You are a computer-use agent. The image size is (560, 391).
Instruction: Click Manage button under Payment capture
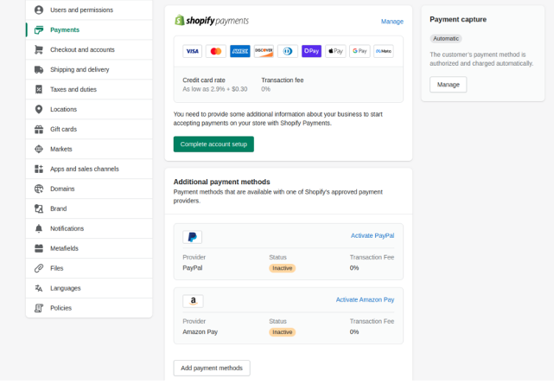tap(449, 85)
